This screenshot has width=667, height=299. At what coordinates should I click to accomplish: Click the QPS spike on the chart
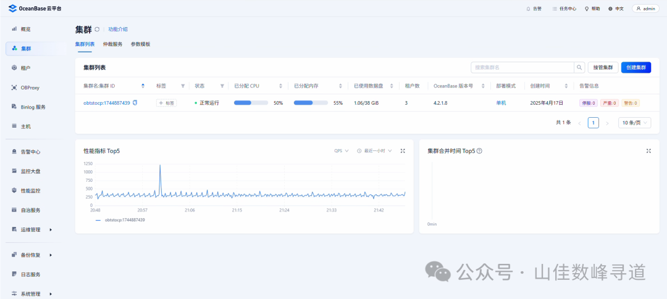tap(160, 166)
